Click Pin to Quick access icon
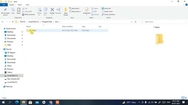Viewport: 188px width, 105px height. tap(5, 10)
